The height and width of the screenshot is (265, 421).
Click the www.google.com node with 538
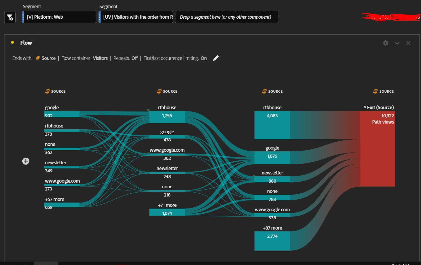[272, 215]
